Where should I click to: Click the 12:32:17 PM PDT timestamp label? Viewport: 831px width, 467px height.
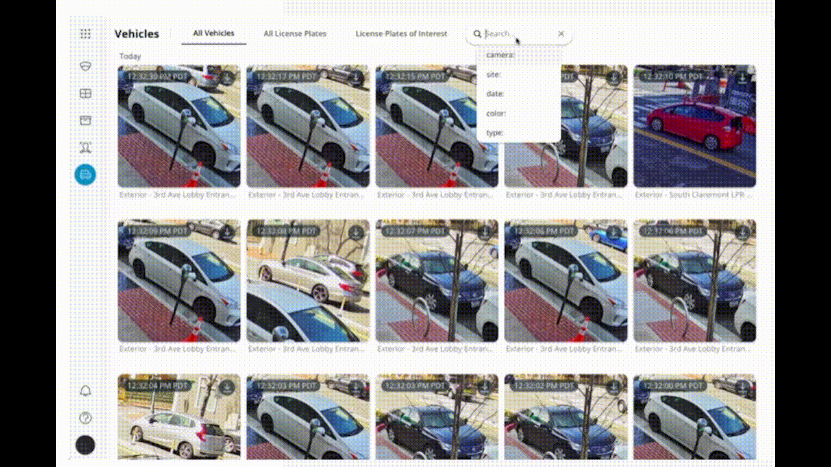point(286,77)
